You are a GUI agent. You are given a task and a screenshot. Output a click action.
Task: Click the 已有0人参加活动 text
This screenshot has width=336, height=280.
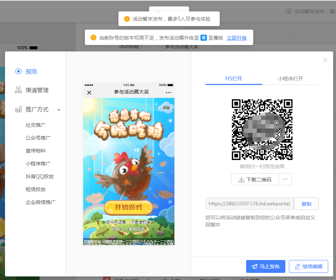[128, 229]
